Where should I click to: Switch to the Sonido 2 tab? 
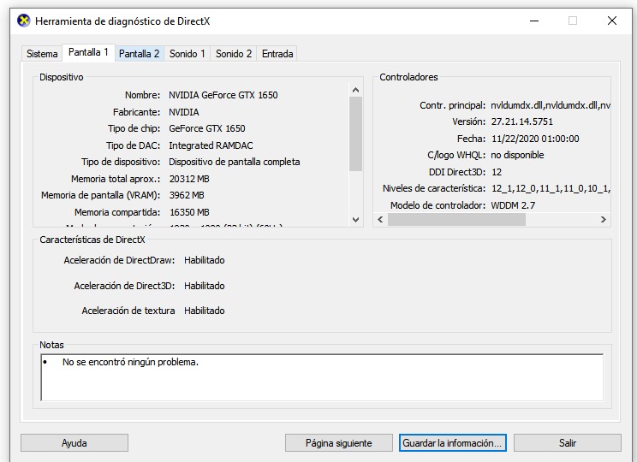click(234, 54)
